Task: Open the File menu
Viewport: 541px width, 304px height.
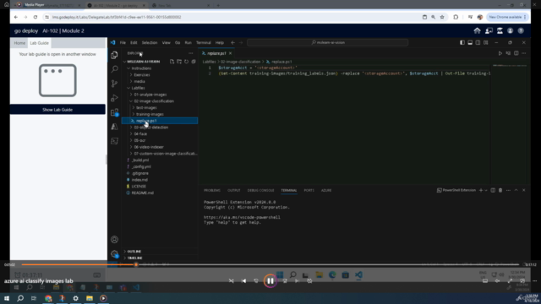Action: [x=123, y=43]
